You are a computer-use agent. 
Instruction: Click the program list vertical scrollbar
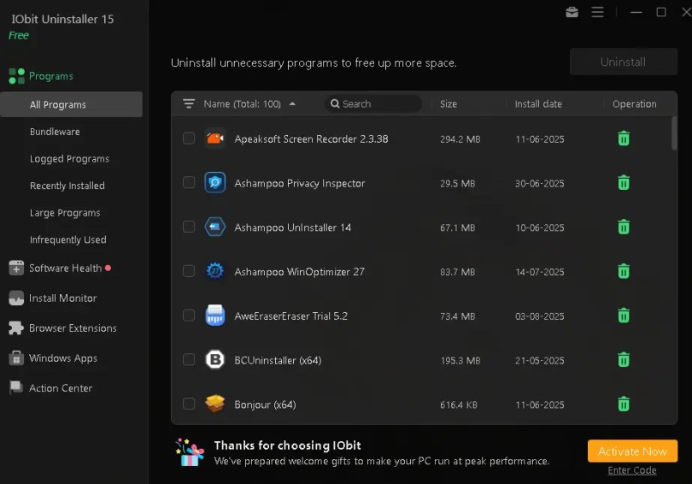[x=674, y=133]
